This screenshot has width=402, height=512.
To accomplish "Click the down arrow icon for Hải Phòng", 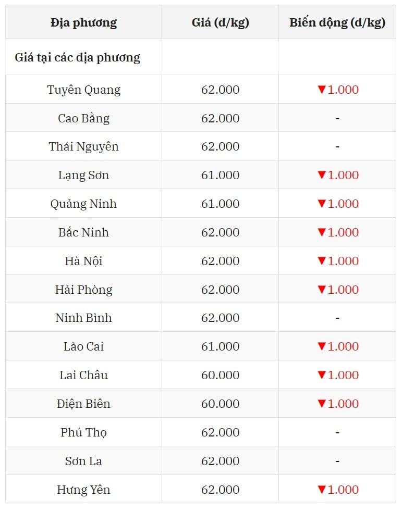I will coord(322,290).
